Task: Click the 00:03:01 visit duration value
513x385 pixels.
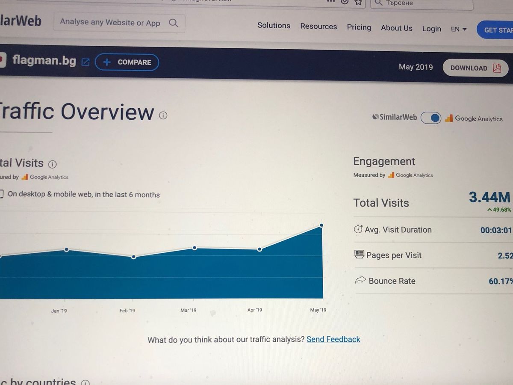Action: point(496,230)
